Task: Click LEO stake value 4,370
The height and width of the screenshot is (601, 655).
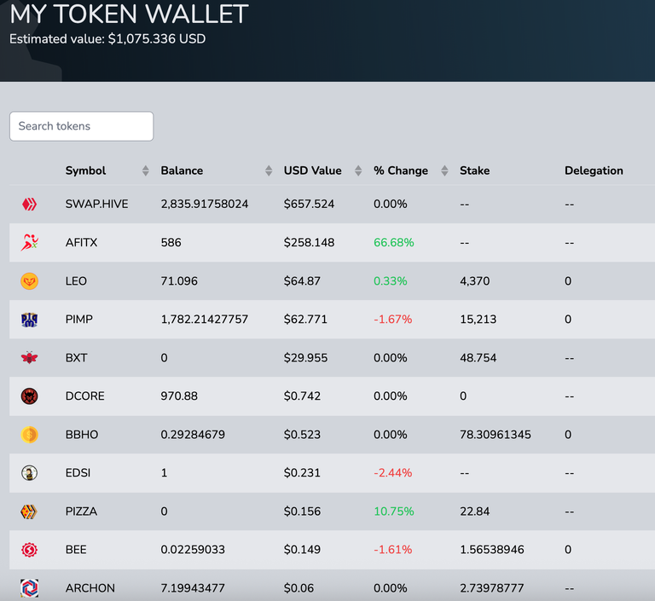Action: [x=474, y=281]
